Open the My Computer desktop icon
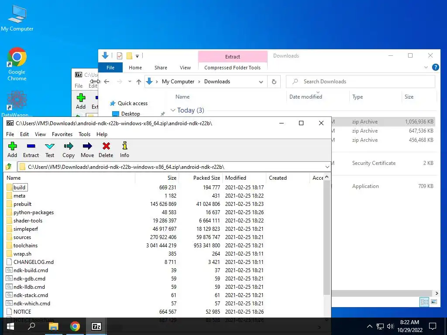The width and height of the screenshot is (447, 335). pyautogui.click(x=17, y=18)
